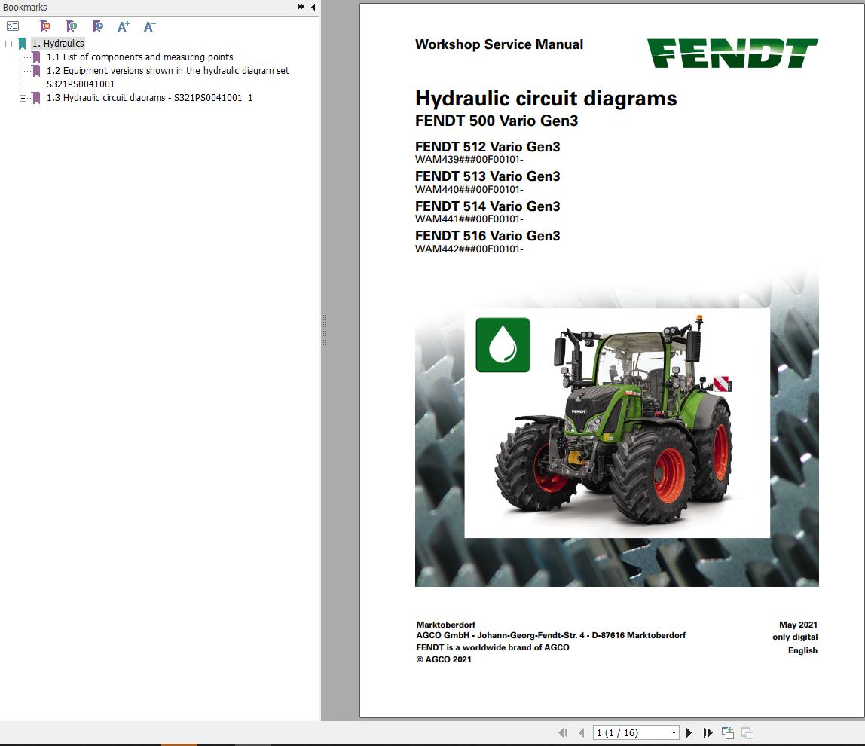
Task: Click FENDT is a worldwide brand of AGCO
Action: click(493, 647)
